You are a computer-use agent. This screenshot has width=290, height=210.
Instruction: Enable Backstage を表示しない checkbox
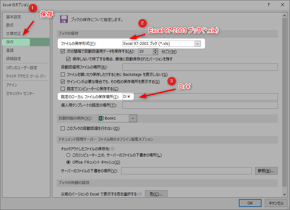[x=63, y=75]
